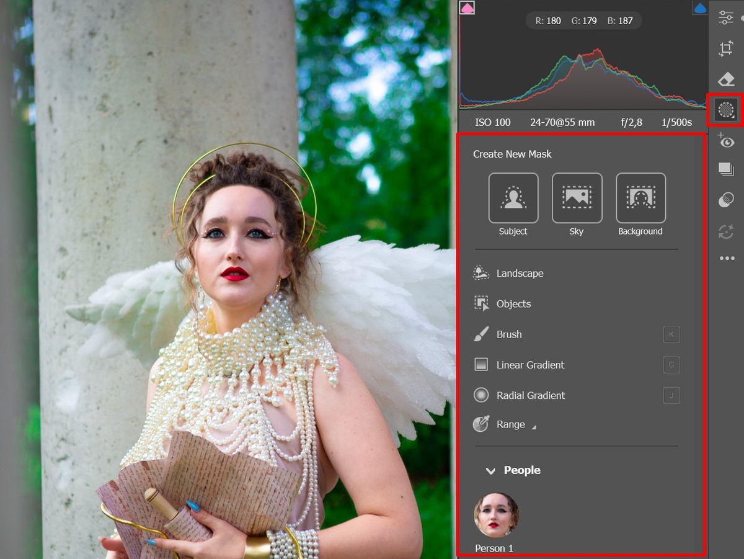
Task: Click the '1/500s' shutter speed value
Action: [676, 122]
